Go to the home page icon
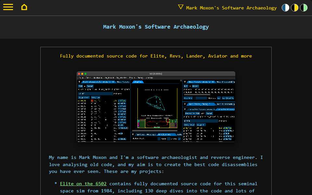312x195 pixels. tap(24, 7)
